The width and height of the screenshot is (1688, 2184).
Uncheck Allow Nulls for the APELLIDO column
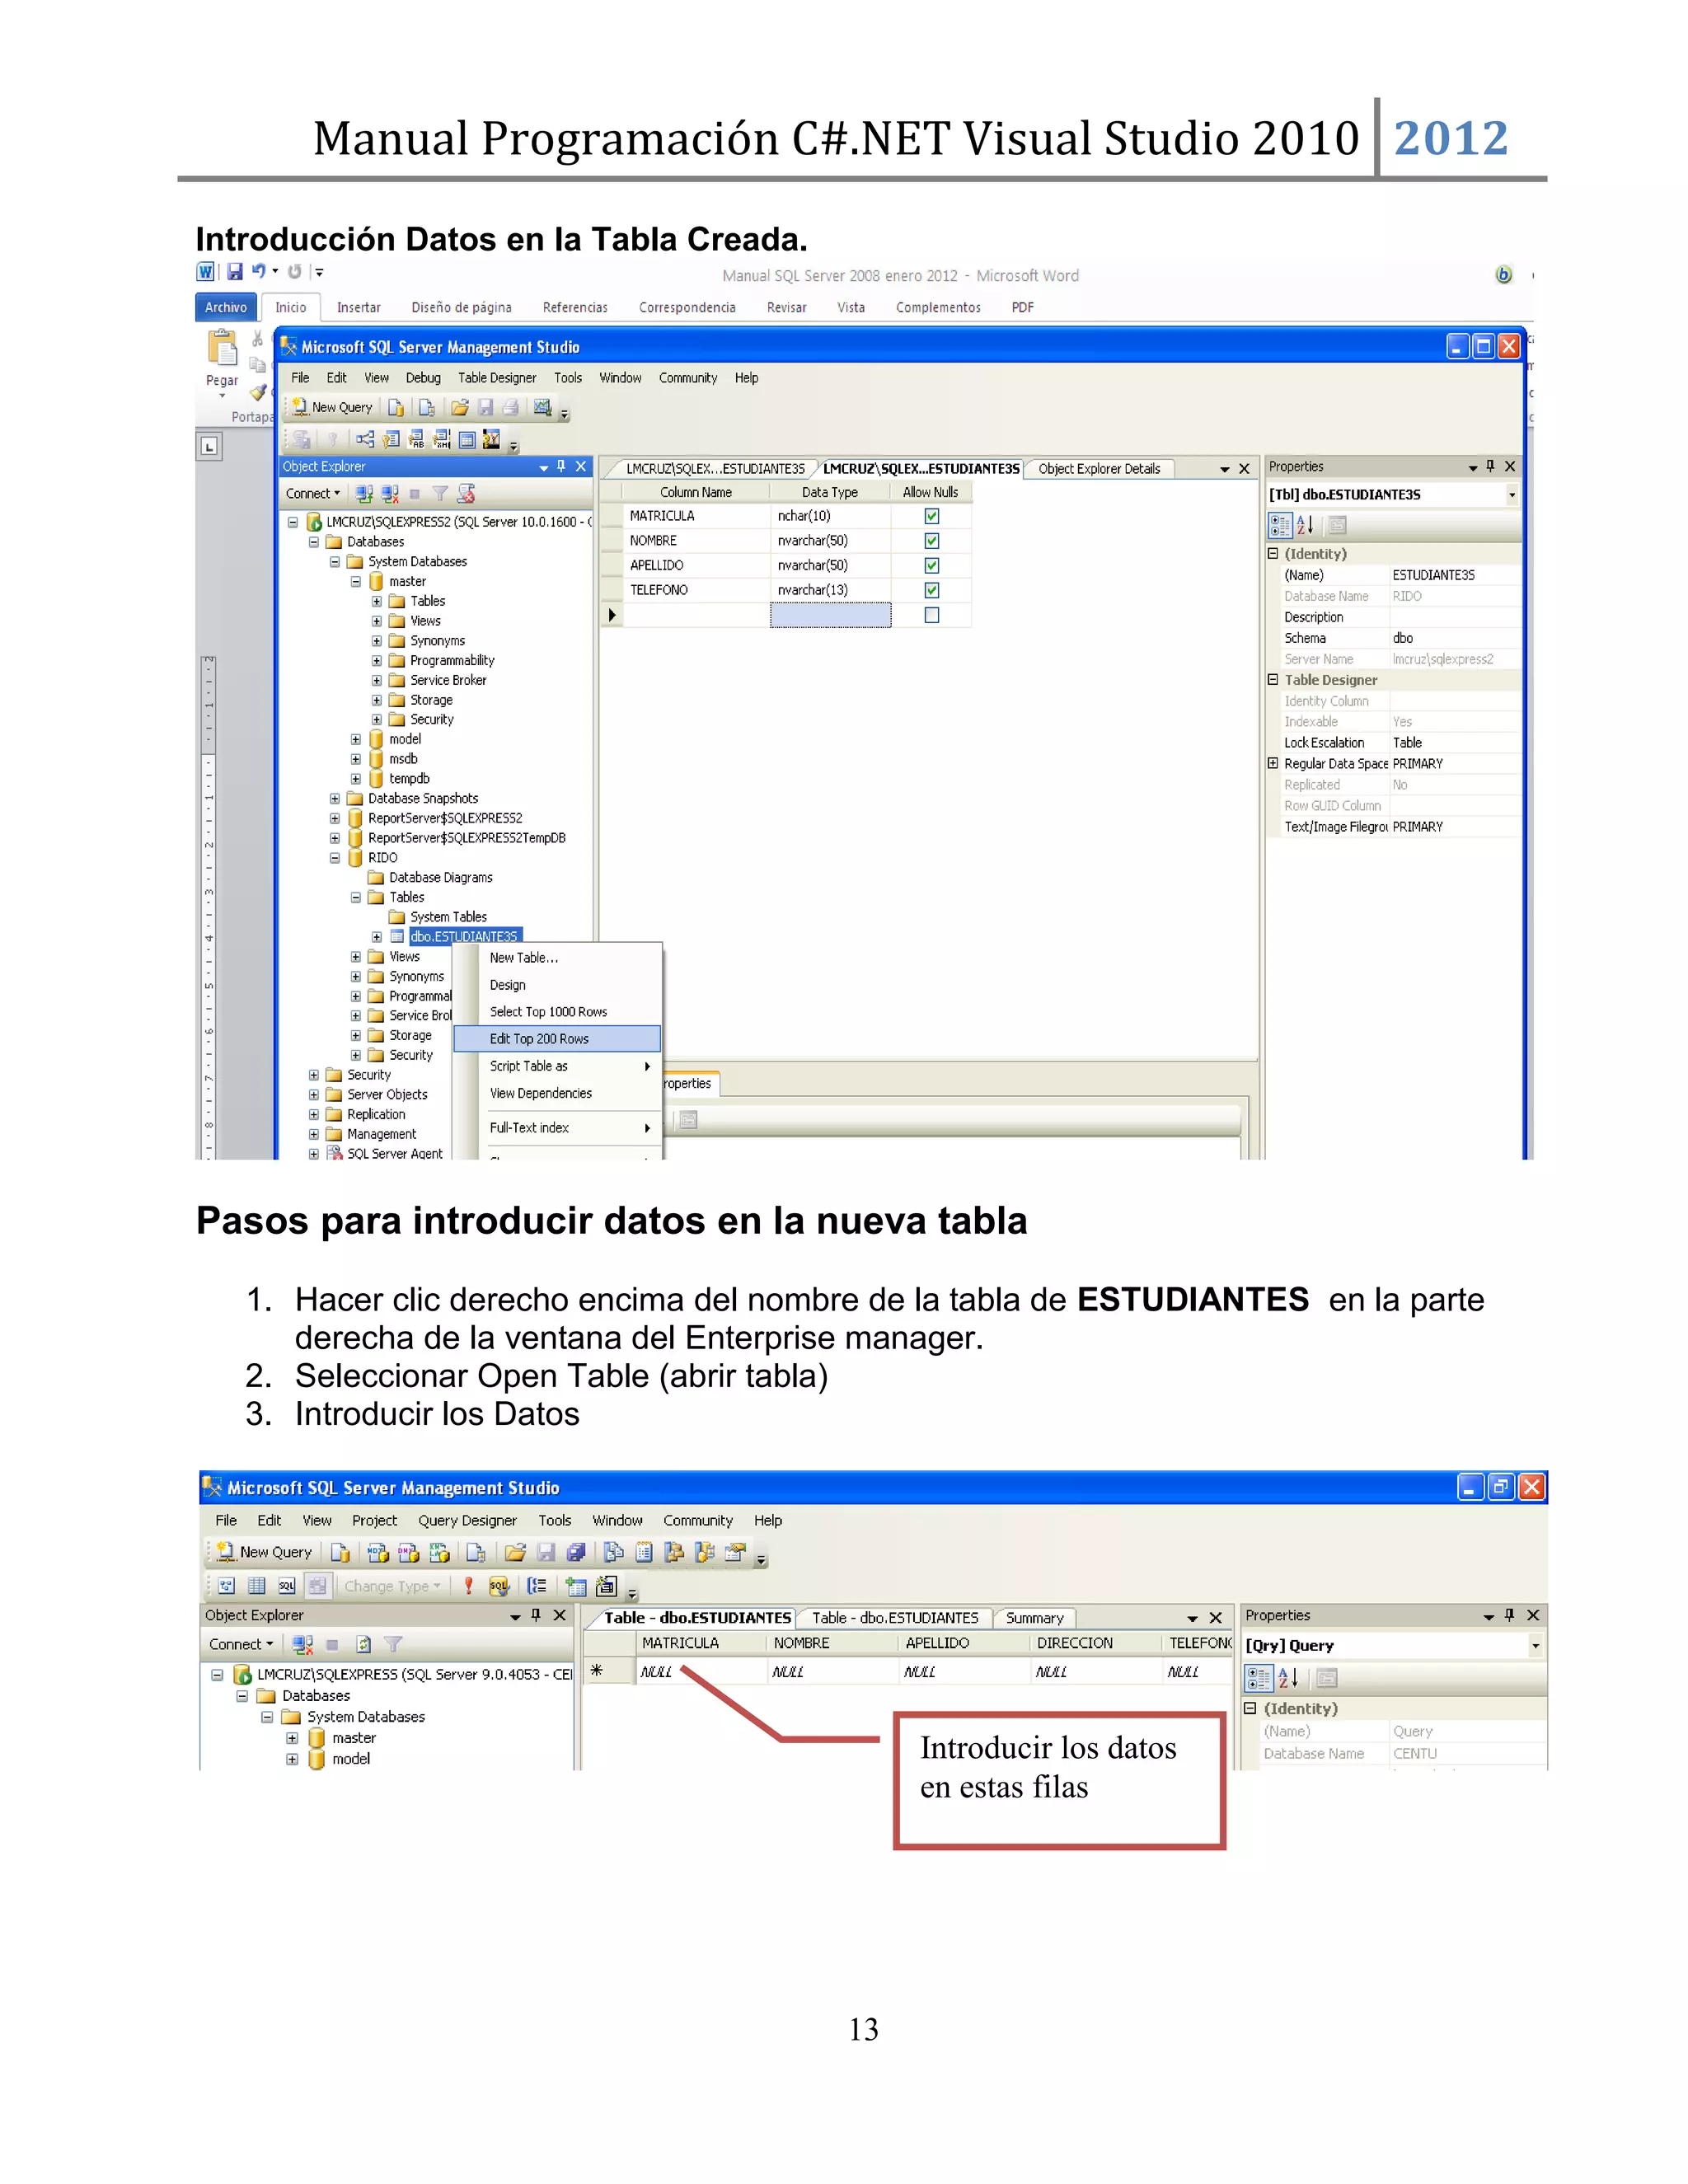932,566
